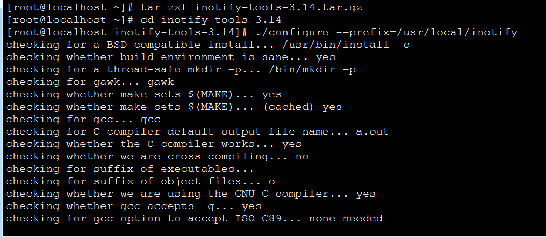Select the checking for gcc... gcc line
This screenshot has height=237, width=546.
83,120
